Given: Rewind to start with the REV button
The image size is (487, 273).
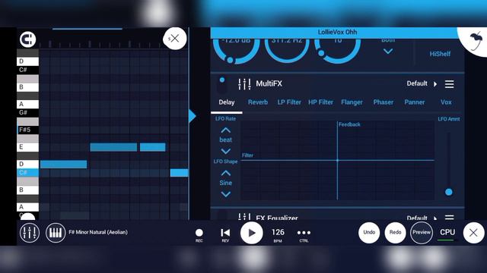Looking at the screenshot, I should pos(225,235).
